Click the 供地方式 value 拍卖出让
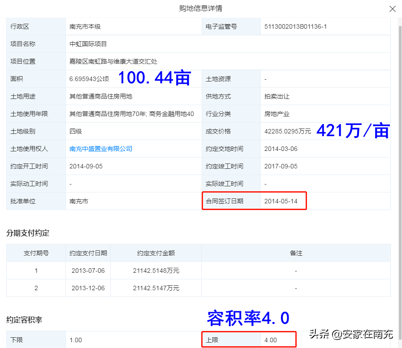Screen dimensions: 402x348 [x=277, y=96]
